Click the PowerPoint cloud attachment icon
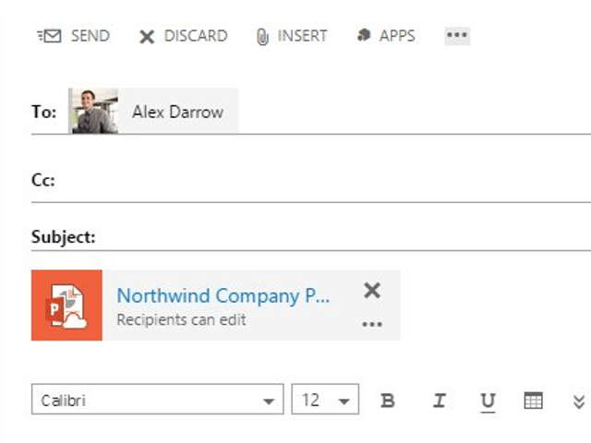Viewport: 591px width, 443px height. (66, 305)
